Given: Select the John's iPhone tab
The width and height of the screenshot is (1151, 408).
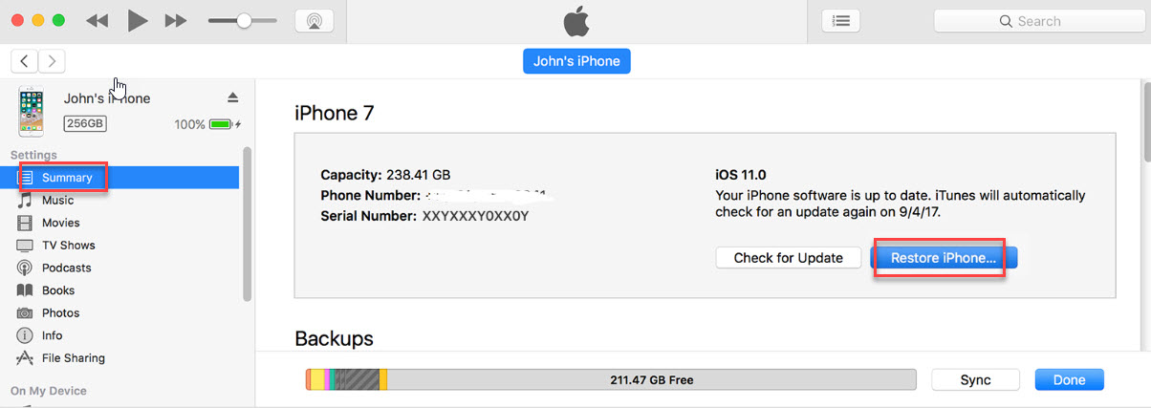Looking at the screenshot, I should (x=576, y=61).
